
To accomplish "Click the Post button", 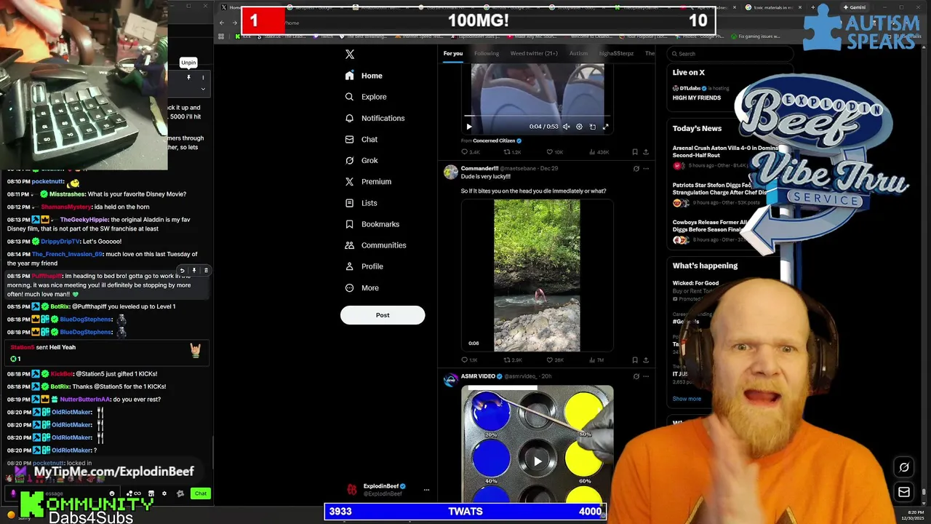I will pos(383,315).
